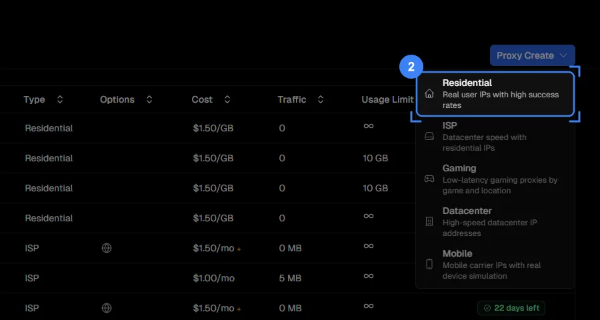Image resolution: width=600 pixels, height=320 pixels.
Task: Open the Proxy Create dropdown
Action: click(532, 55)
